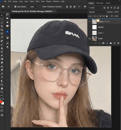Select the Hand tool
The height and width of the screenshot is (130, 121).
(2, 88)
